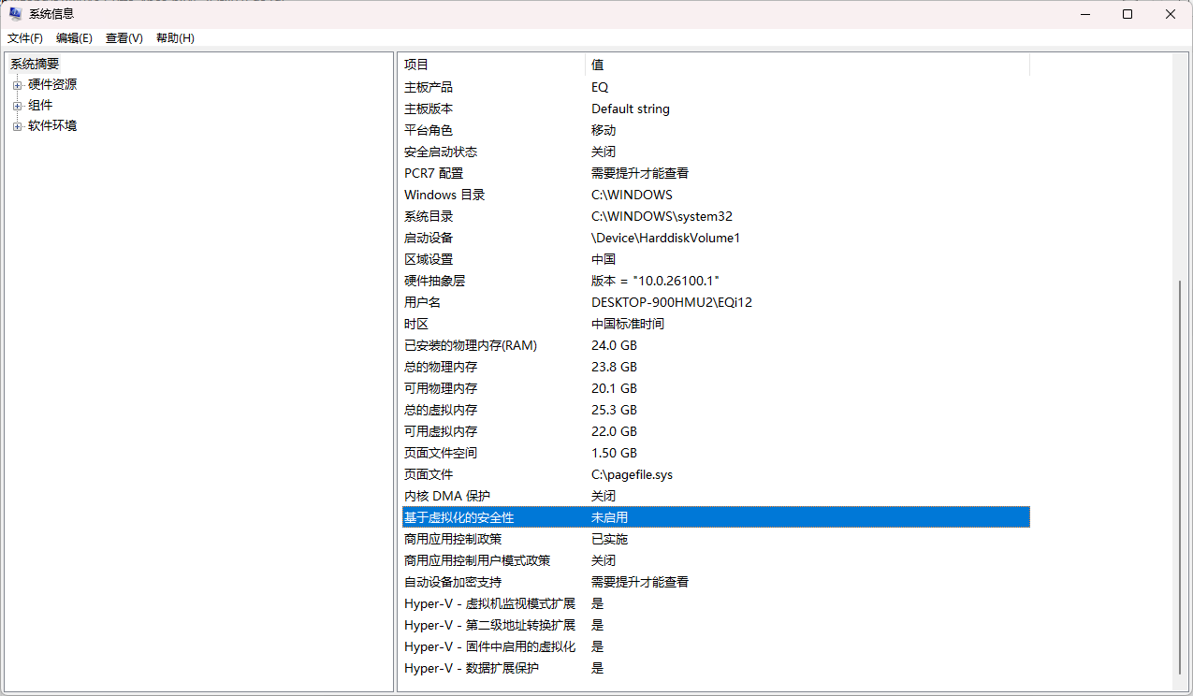
Task: Expand the 组件 tree node
Action: point(17,106)
